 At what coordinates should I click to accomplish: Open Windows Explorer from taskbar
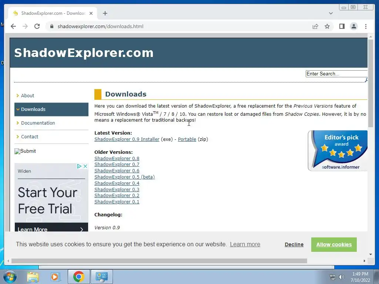pyautogui.click(x=33, y=277)
